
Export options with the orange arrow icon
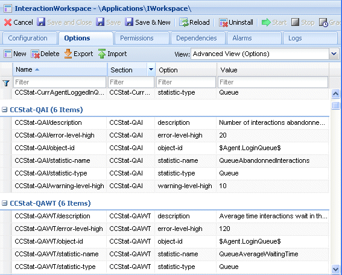(68, 54)
